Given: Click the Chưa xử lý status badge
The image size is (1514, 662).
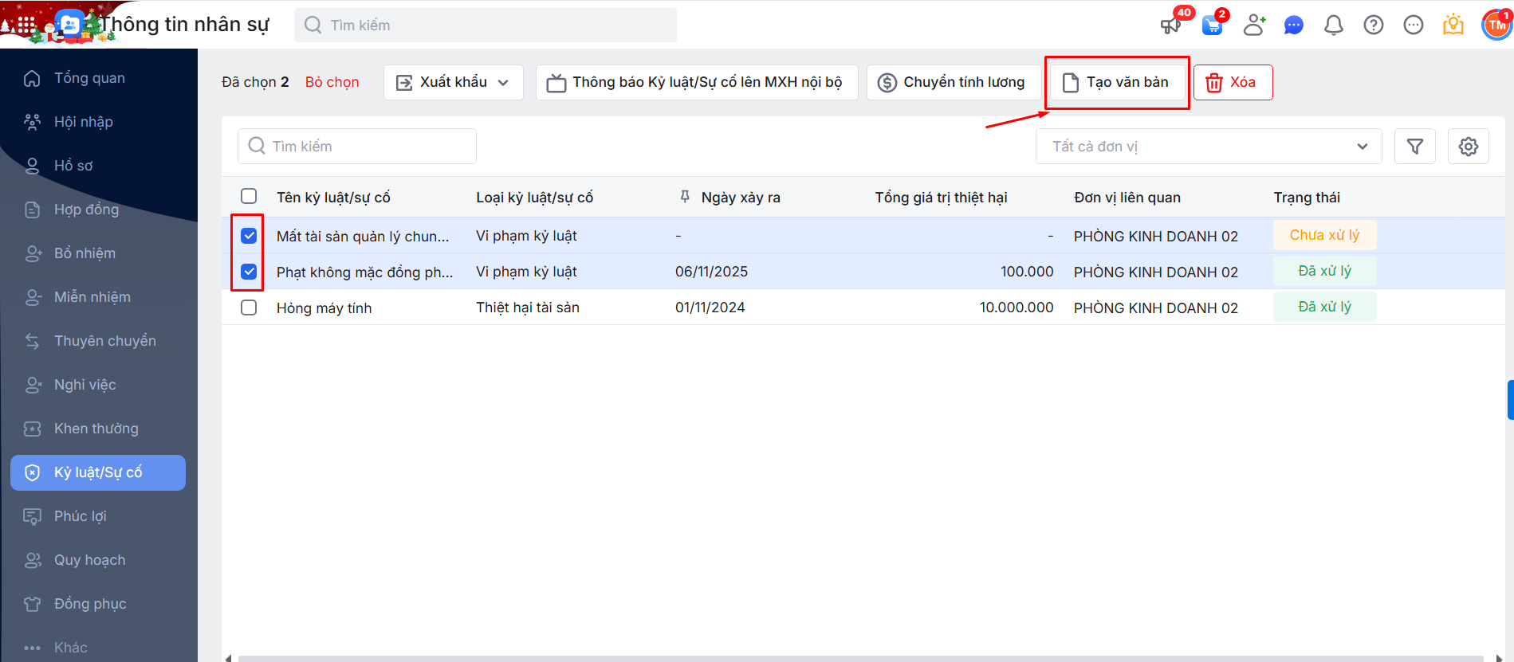Looking at the screenshot, I should pos(1325,236).
